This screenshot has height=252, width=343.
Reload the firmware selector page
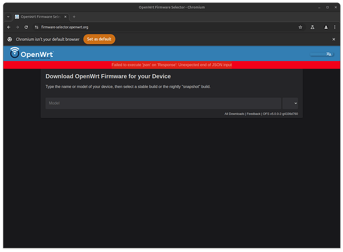(x=26, y=27)
